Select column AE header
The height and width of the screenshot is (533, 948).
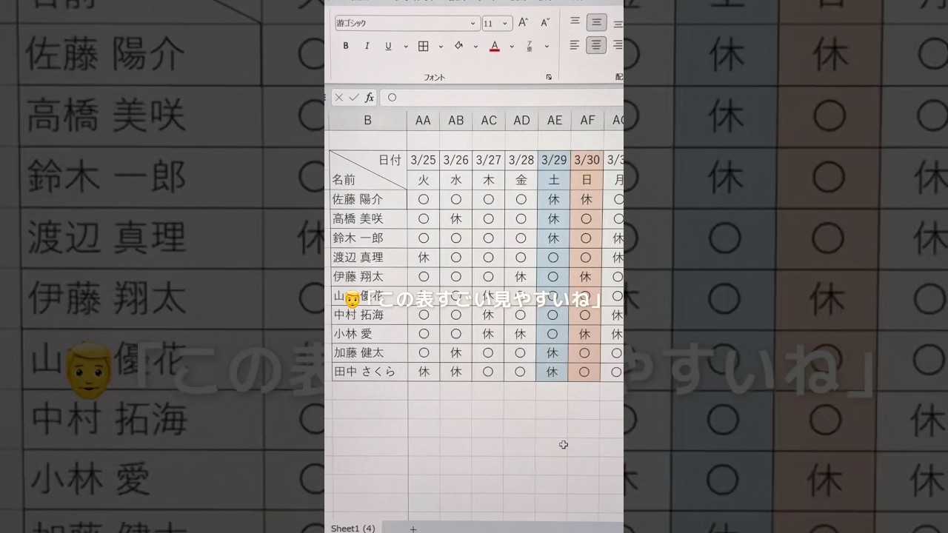[x=554, y=121]
